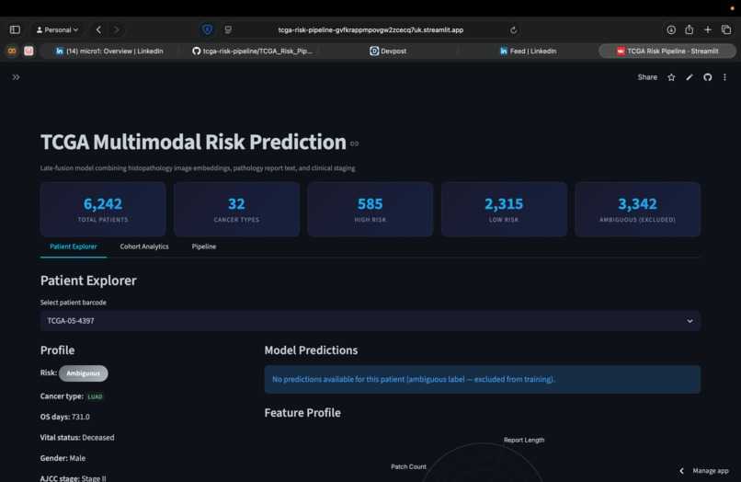Switch to the Cohort Analytics tab
Image resolution: width=741 pixels, height=482 pixels.
click(x=144, y=247)
